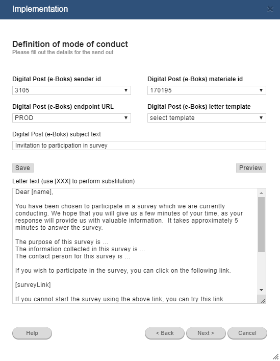Click the [surveyLink] placeholder in letter text
The width and height of the screenshot is (280, 361).
[33, 285]
